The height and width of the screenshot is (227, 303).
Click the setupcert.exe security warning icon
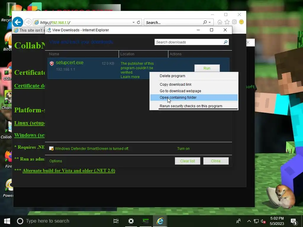[51, 64]
